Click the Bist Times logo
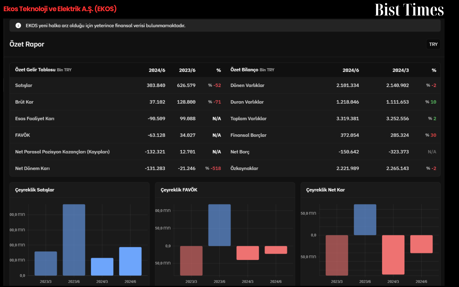Screen dimensions: 459x287 409,10
